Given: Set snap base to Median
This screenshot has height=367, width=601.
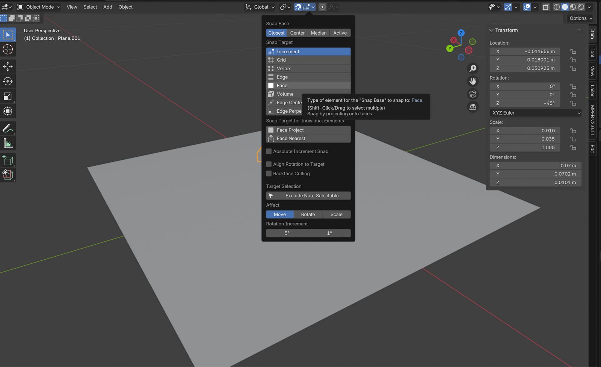Looking at the screenshot, I should (x=319, y=33).
